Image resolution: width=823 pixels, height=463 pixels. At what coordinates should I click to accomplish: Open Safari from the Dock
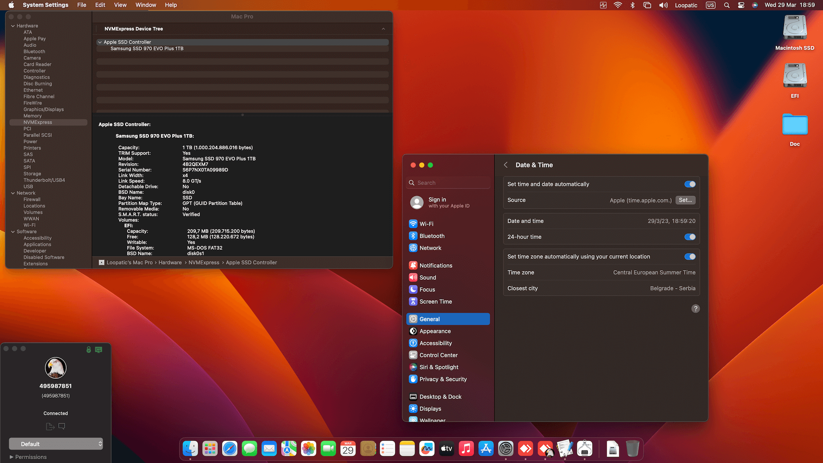(x=230, y=448)
